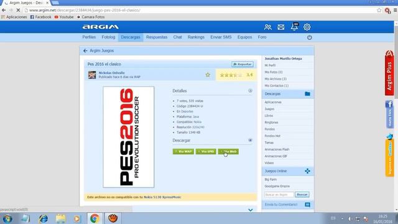Open the Perfiles nav tab
This screenshot has width=398, height=224.
(x=89, y=37)
